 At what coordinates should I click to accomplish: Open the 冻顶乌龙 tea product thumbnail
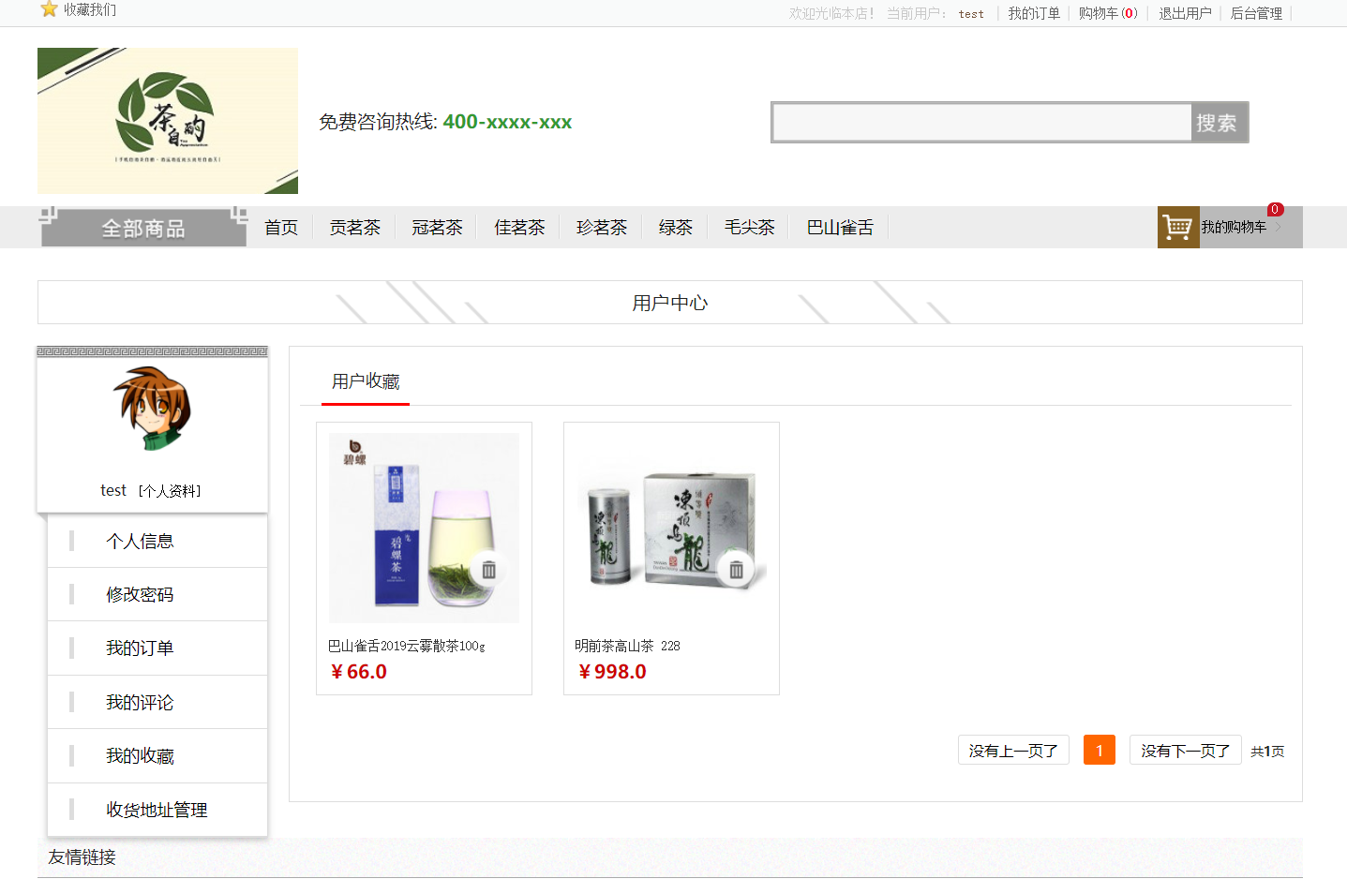671,528
